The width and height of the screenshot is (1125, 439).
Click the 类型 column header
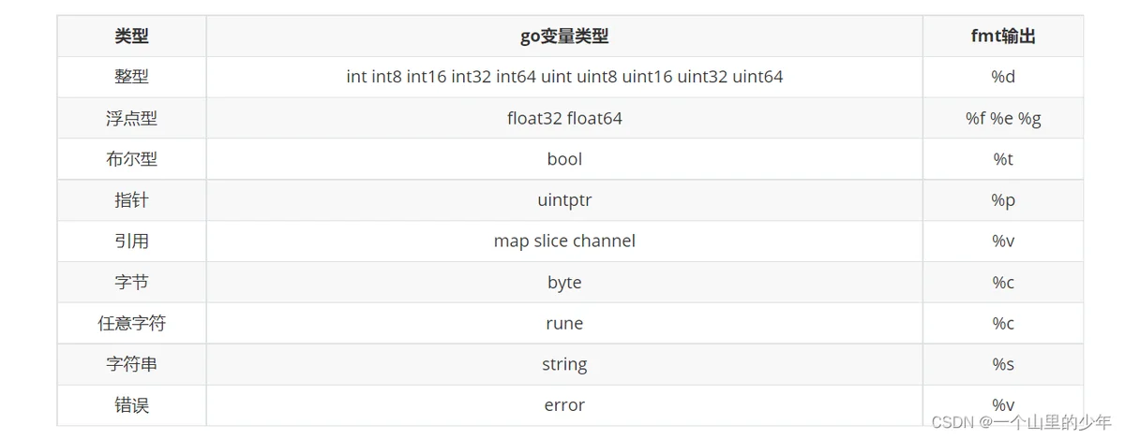(x=131, y=37)
